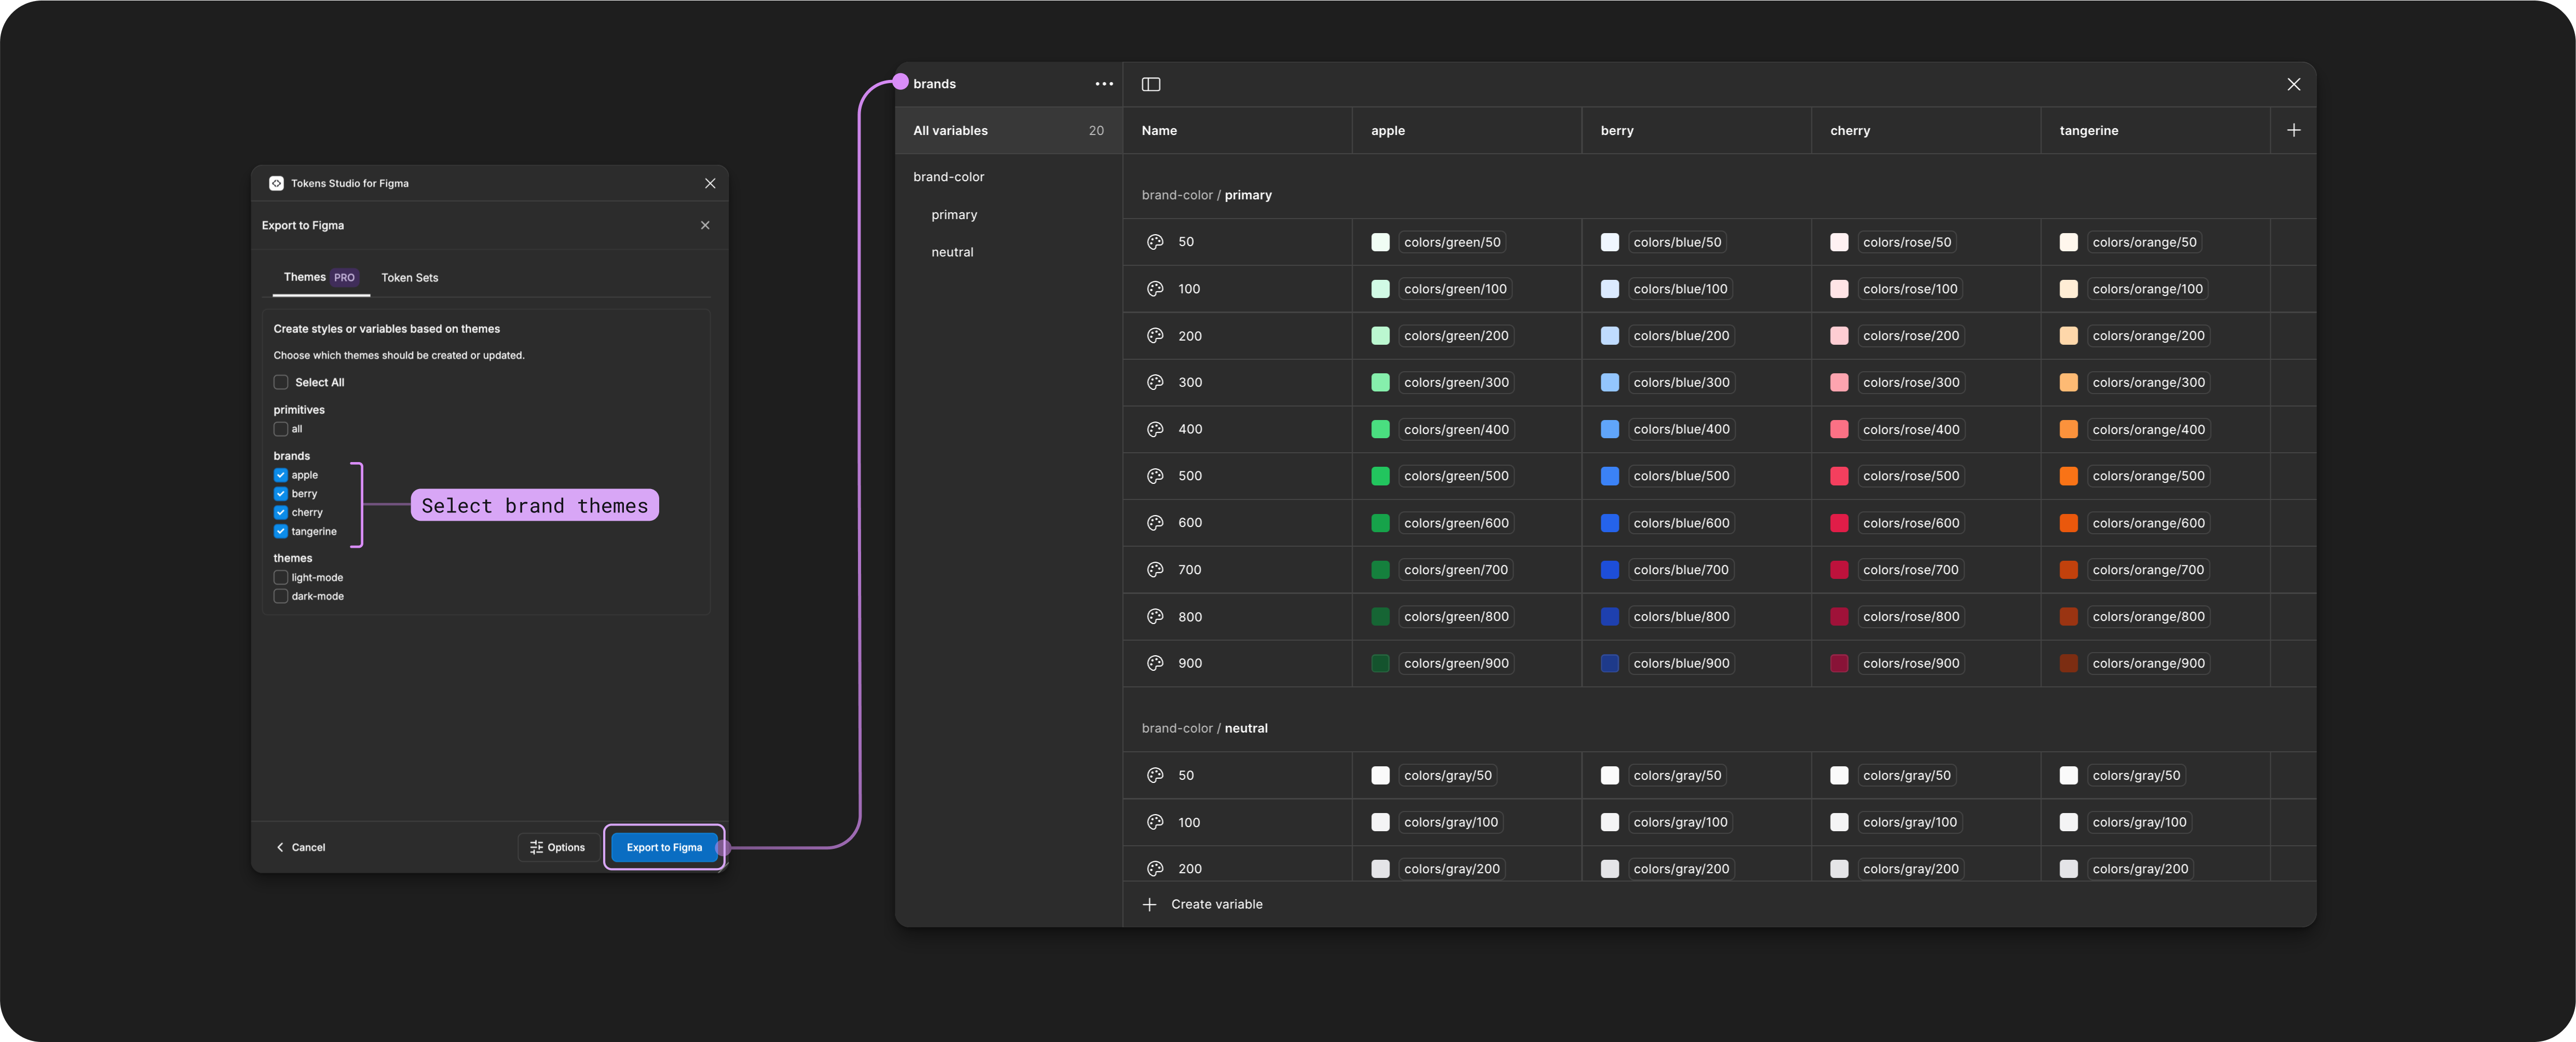The image size is (2576, 1042).
Task: Click the color icon of neutral 200 row
Action: [1155, 869]
